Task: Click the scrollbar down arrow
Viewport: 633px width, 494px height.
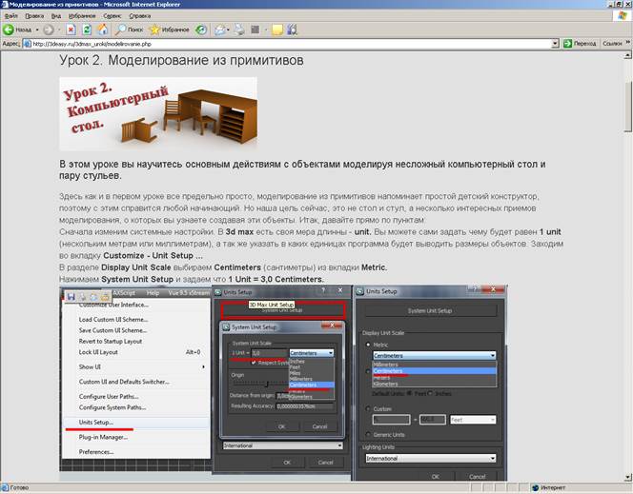Action: click(x=628, y=478)
